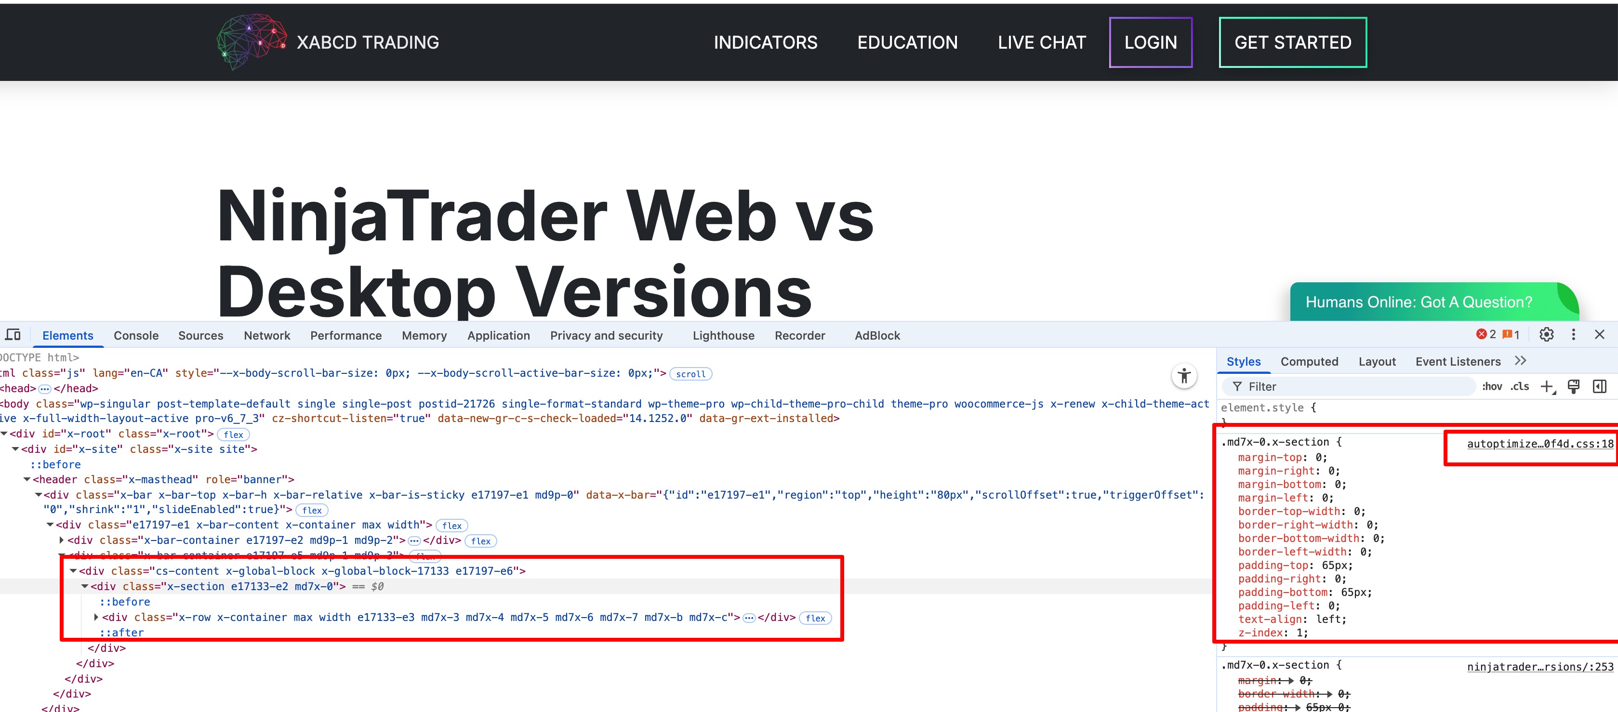Open the Computed styles tab

tap(1309, 362)
